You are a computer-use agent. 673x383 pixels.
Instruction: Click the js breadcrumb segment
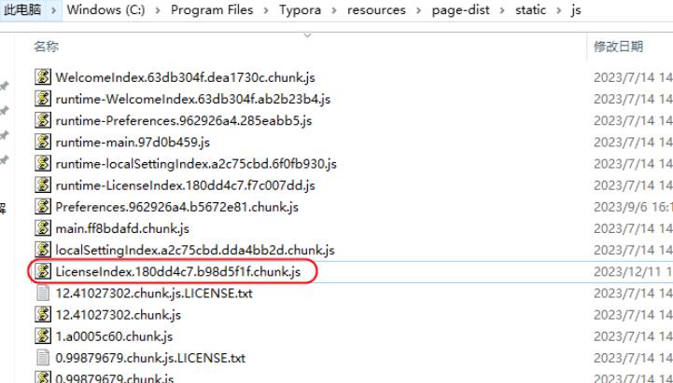[x=576, y=9]
